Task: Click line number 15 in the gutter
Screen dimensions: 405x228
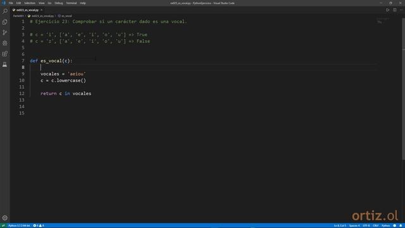Action: point(22,113)
